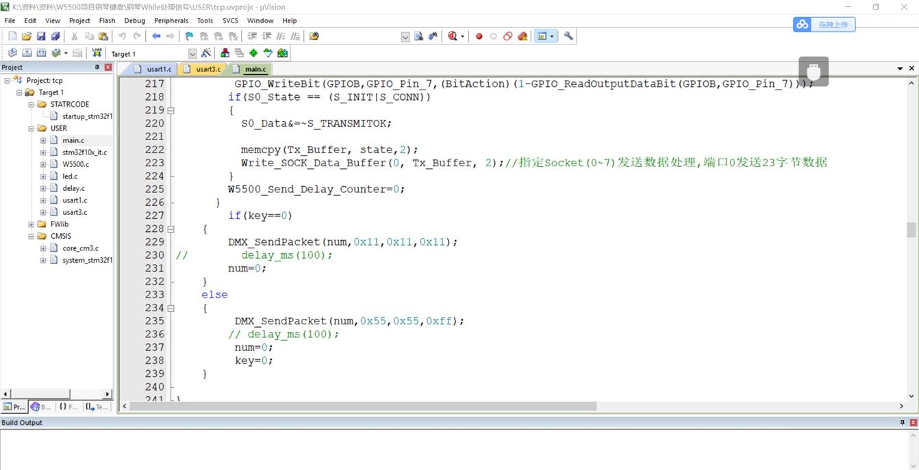919x470 pixels.
Task: Click the Disable All Breakpoints icon
Action: (x=508, y=36)
